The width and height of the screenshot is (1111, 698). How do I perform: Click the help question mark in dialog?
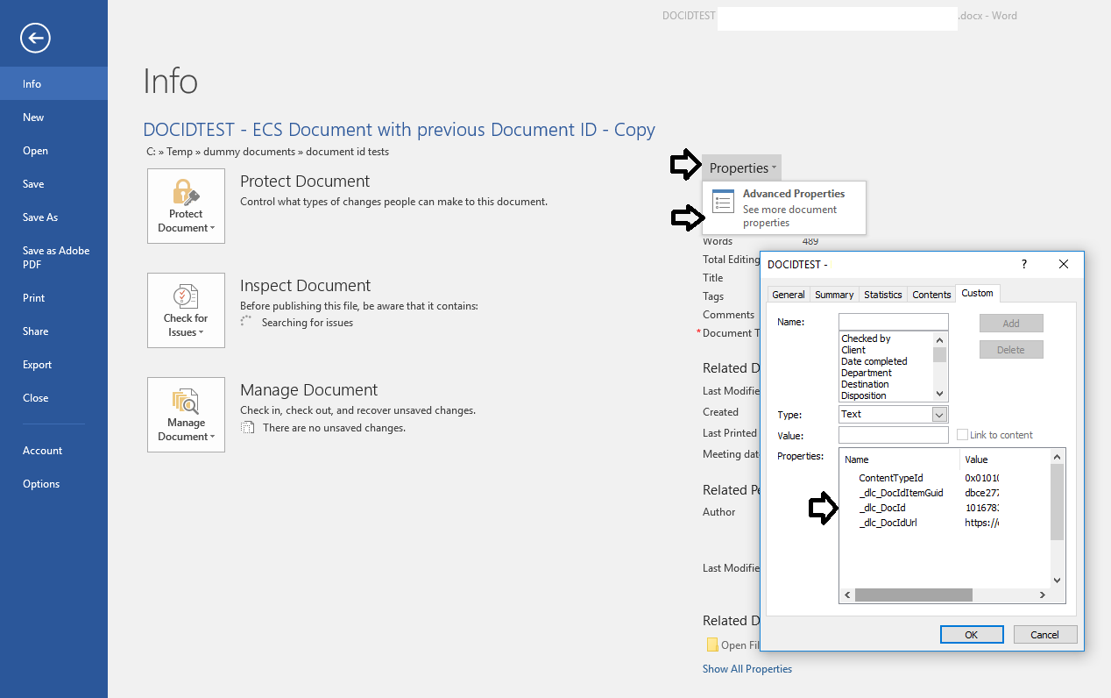coord(1024,264)
